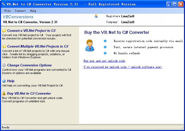Click the multiple-folders icon for Convert Multiple Projects
This screenshot has width=185, height=131.
point(4,47)
